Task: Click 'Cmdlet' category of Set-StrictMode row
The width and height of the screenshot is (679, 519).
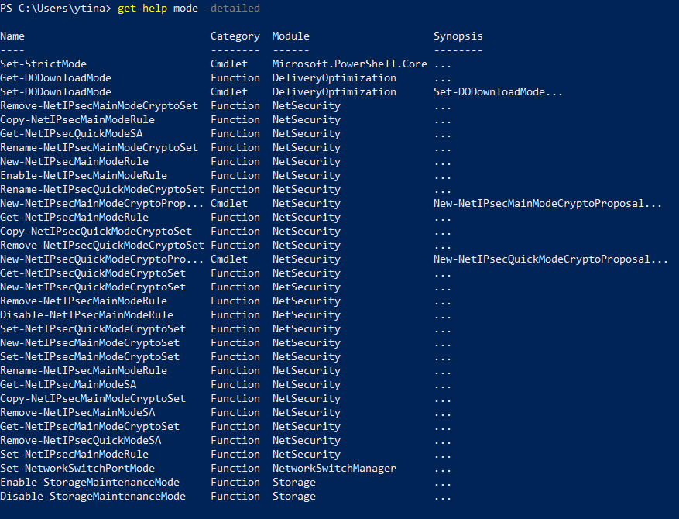Action: (229, 64)
